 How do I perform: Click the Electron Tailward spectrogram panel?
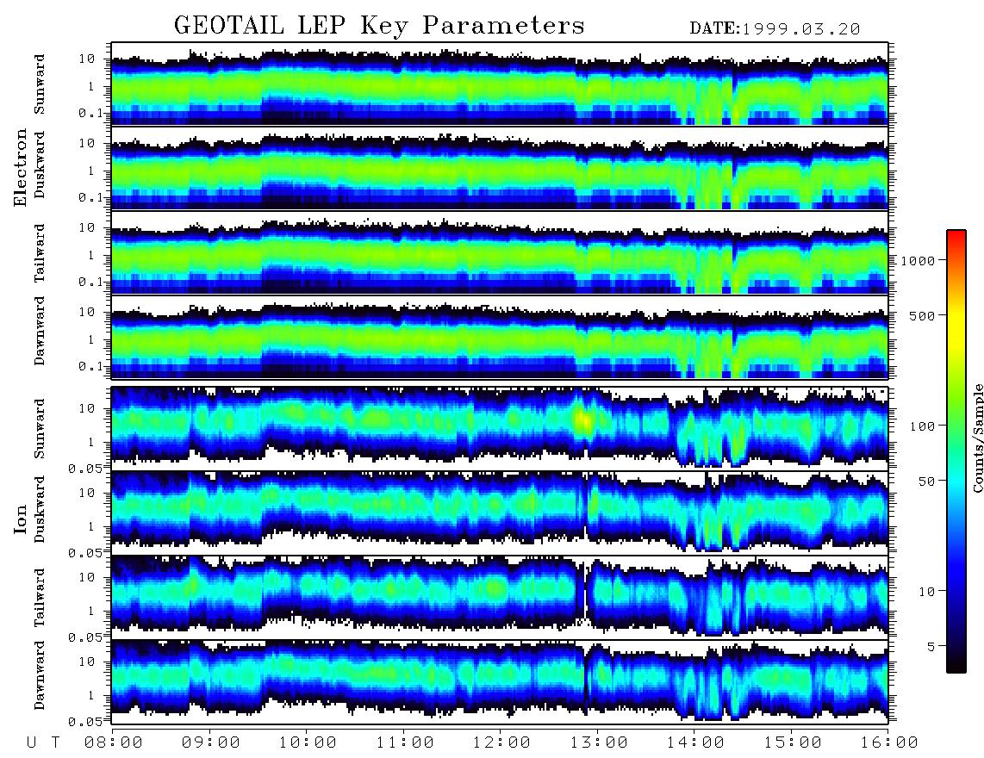(500, 252)
